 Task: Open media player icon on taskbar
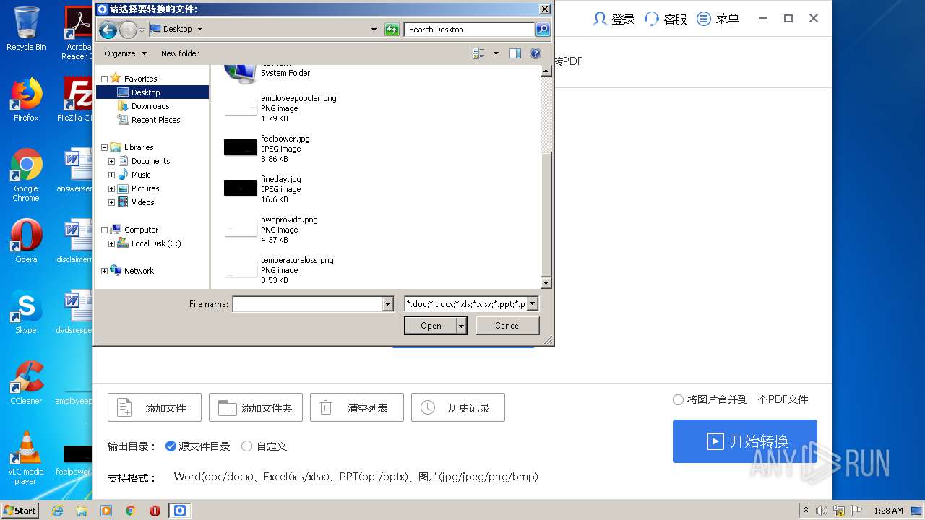[106, 511]
